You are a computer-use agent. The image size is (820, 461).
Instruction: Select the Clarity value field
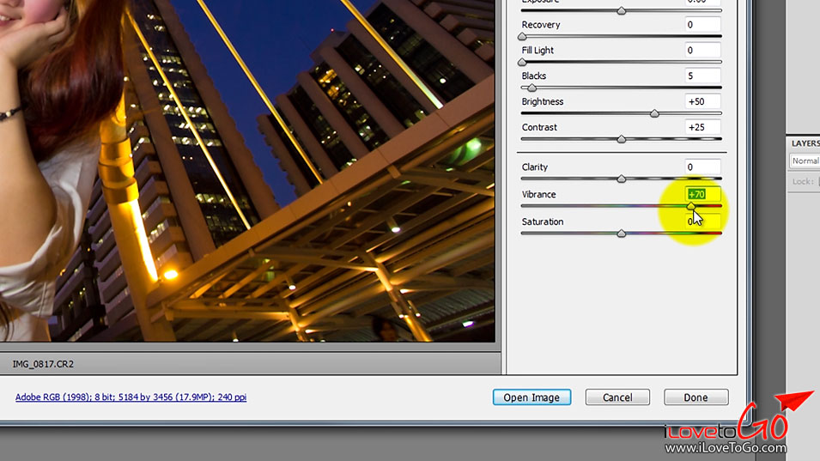pyautogui.click(x=702, y=167)
